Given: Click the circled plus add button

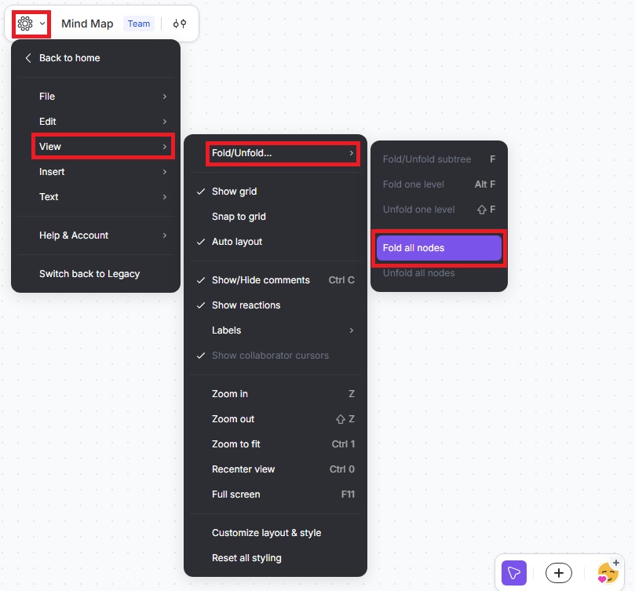Looking at the screenshot, I should (558, 573).
